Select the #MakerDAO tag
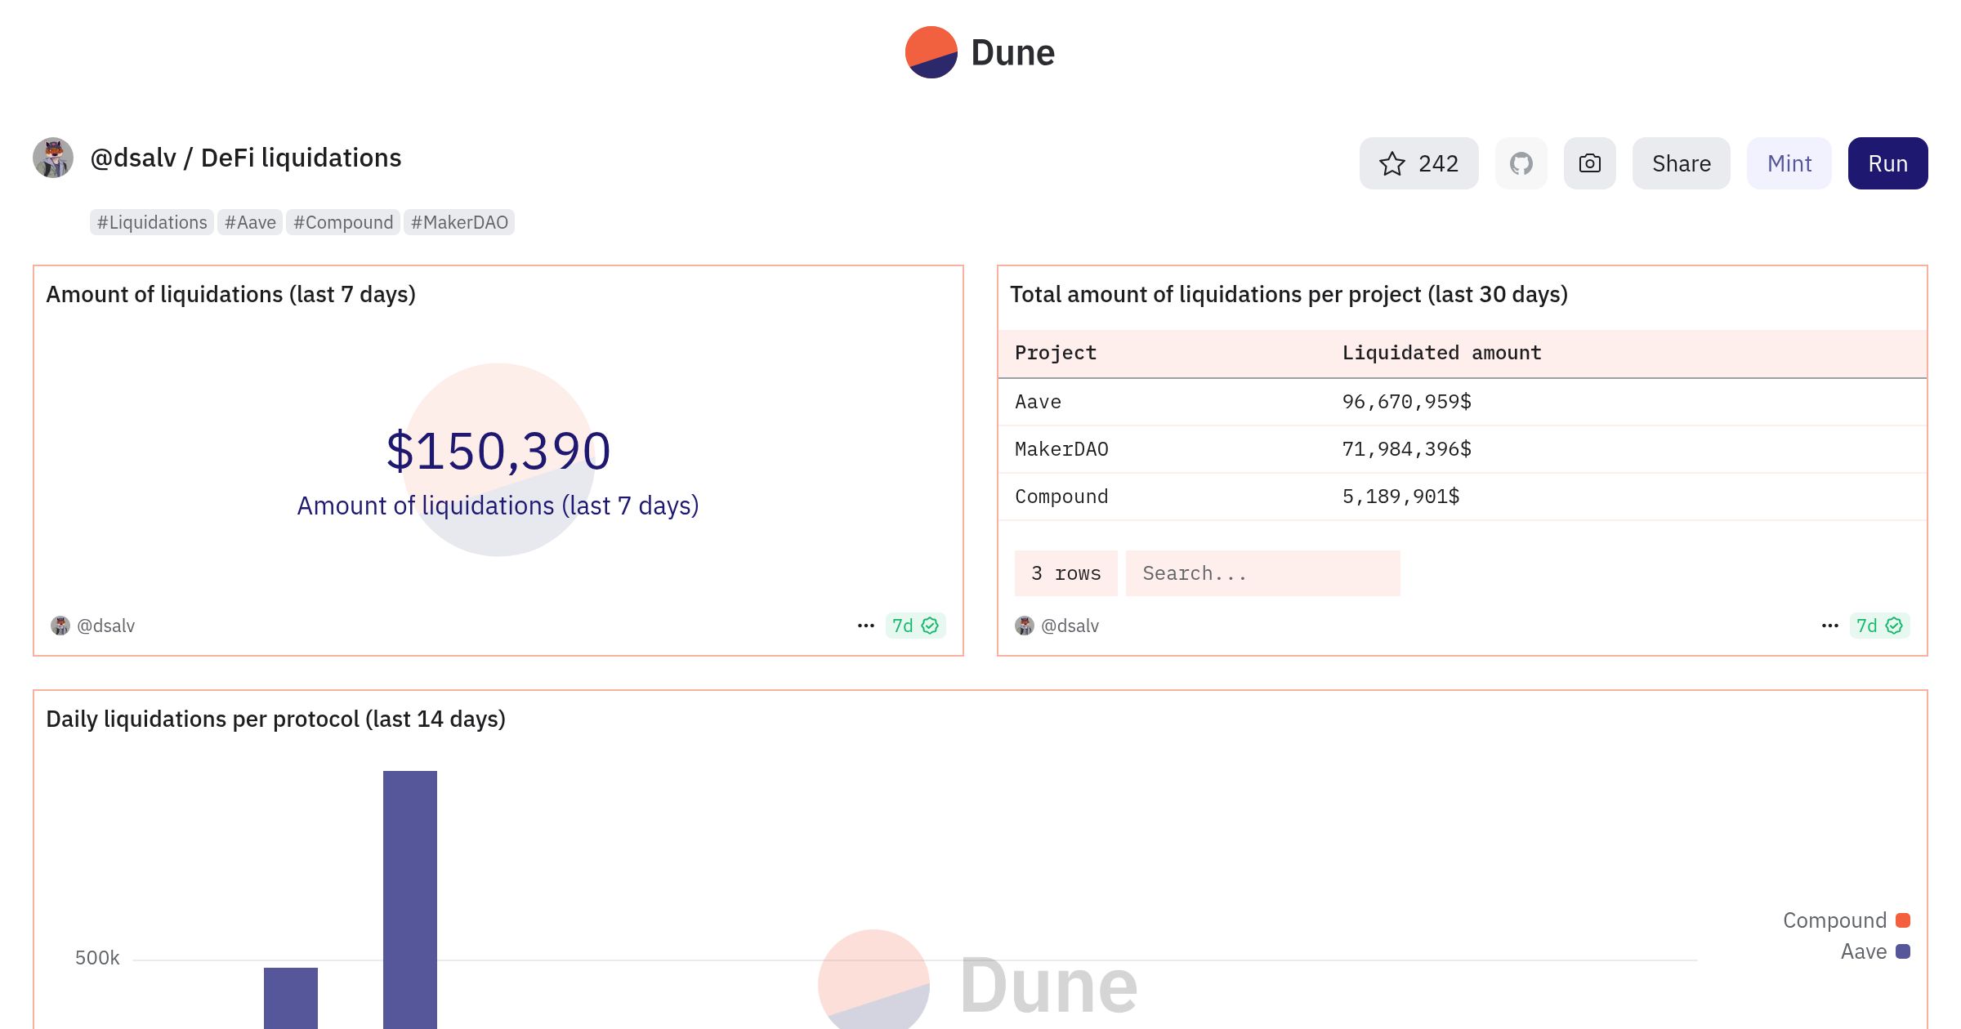Image resolution: width=1961 pixels, height=1029 pixels. (x=459, y=222)
